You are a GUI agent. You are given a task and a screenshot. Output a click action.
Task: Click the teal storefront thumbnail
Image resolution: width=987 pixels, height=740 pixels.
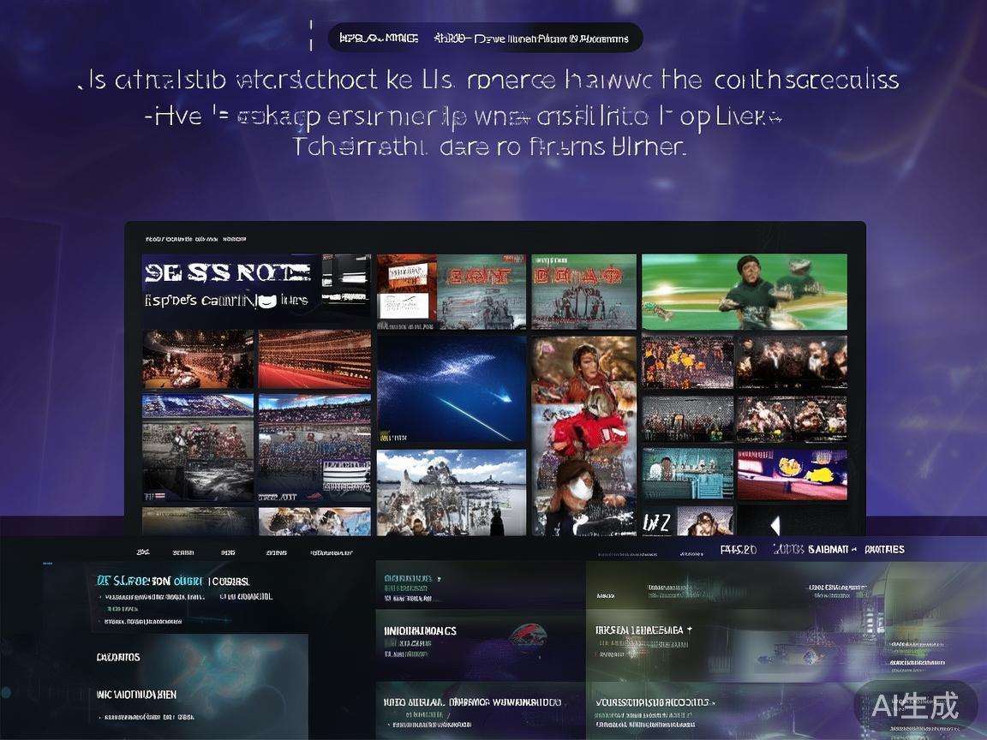tap(687, 474)
